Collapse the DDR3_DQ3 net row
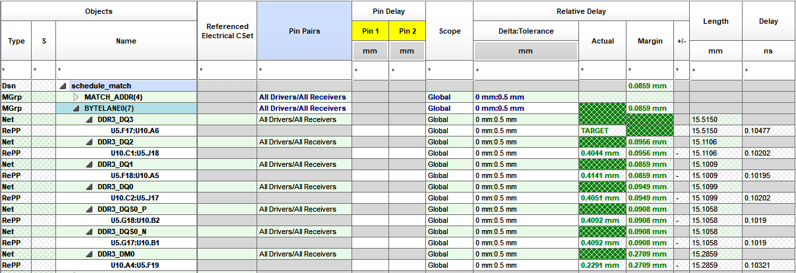This screenshot has height=273, width=796. [x=90, y=119]
